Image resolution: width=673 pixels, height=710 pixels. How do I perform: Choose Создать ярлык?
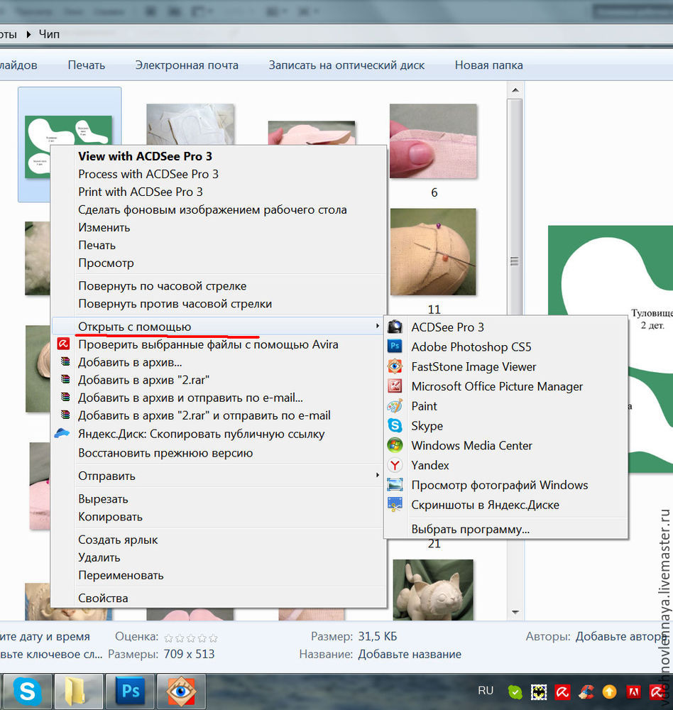click(x=218, y=540)
